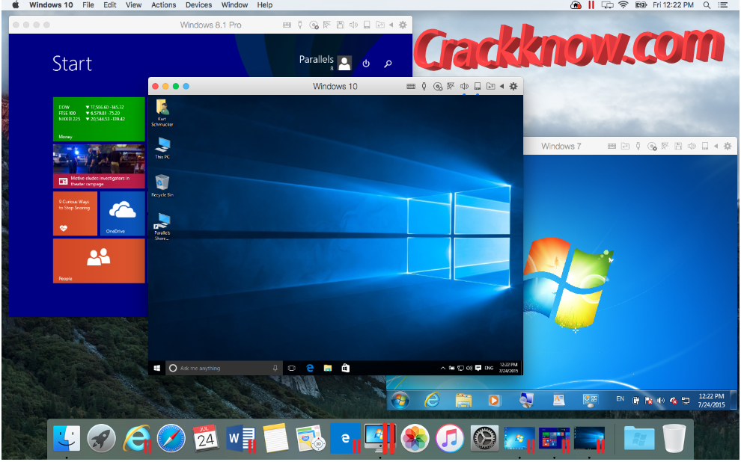Select This PC icon on Windows 10 desktop
Image resolution: width=741 pixels, height=462 pixels.
click(162, 148)
